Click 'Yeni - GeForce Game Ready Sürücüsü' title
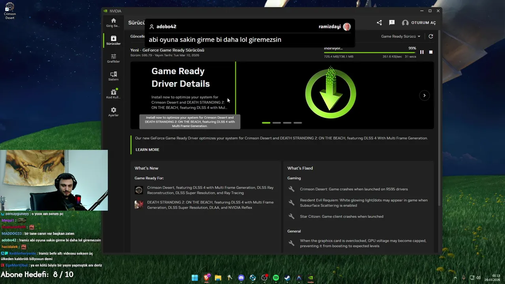 coord(167,50)
